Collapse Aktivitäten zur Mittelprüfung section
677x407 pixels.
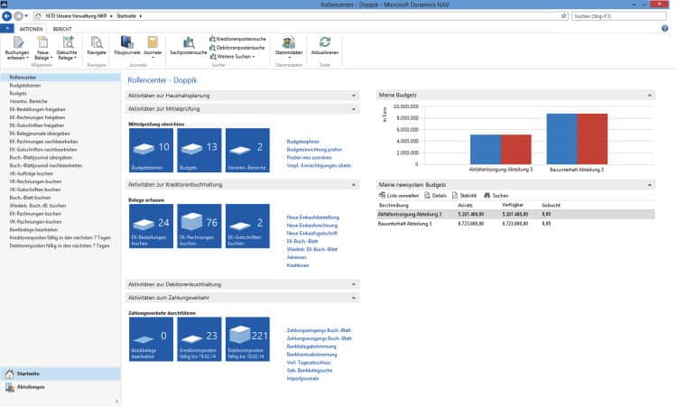click(x=354, y=109)
